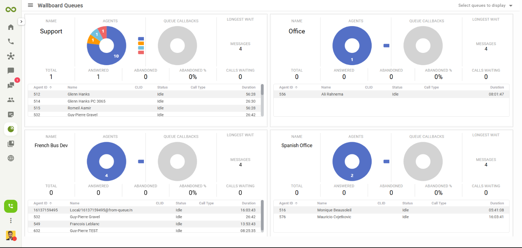
Task: Click the blue legend swatch in Spanish Office
Action: pyautogui.click(x=387, y=161)
